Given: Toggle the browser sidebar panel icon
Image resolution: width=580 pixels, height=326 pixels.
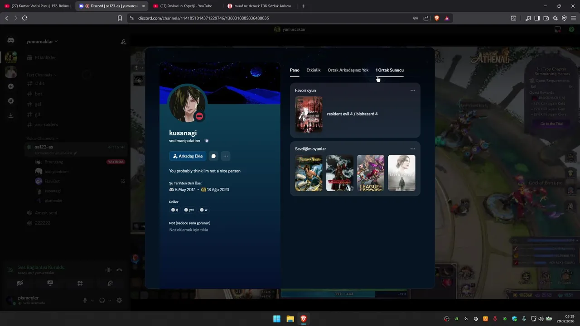Looking at the screenshot, I should point(537,18).
